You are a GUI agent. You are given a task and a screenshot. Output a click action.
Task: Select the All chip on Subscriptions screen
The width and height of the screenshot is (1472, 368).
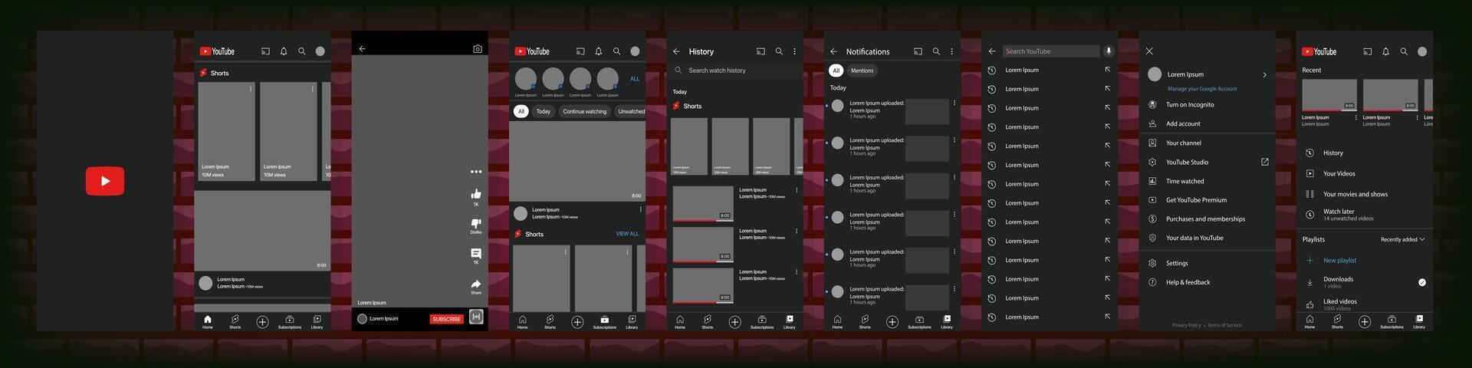521,111
